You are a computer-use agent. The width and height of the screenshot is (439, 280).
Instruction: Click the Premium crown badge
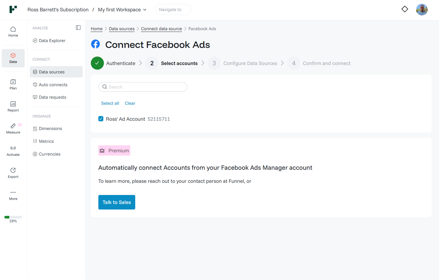(114, 151)
